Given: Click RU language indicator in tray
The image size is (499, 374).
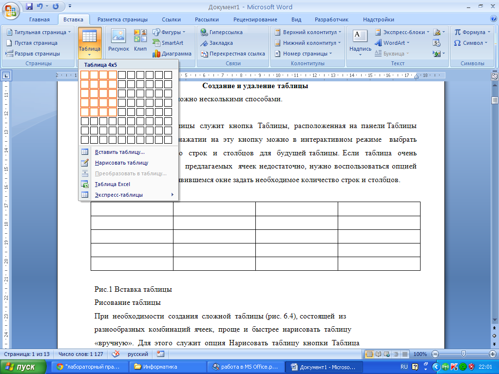Looking at the screenshot, I should 404,367.
